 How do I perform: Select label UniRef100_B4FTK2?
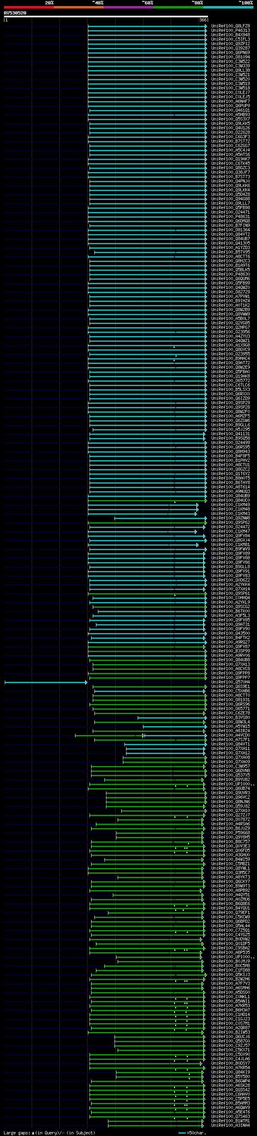[x=230, y=638]
